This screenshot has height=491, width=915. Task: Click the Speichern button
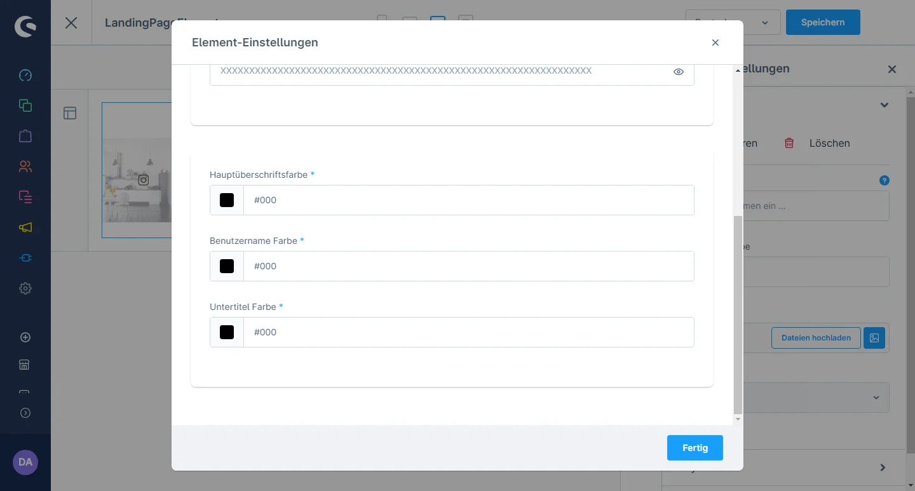pos(822,22)
